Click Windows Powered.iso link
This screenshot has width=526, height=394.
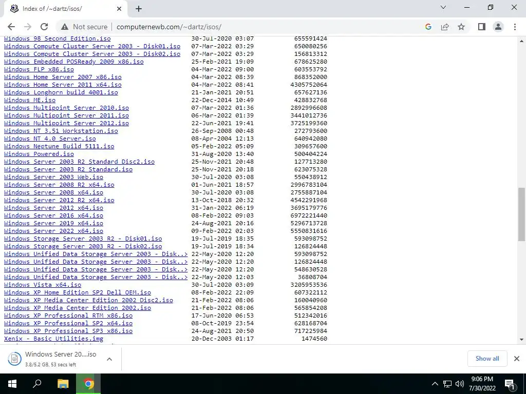39,154
